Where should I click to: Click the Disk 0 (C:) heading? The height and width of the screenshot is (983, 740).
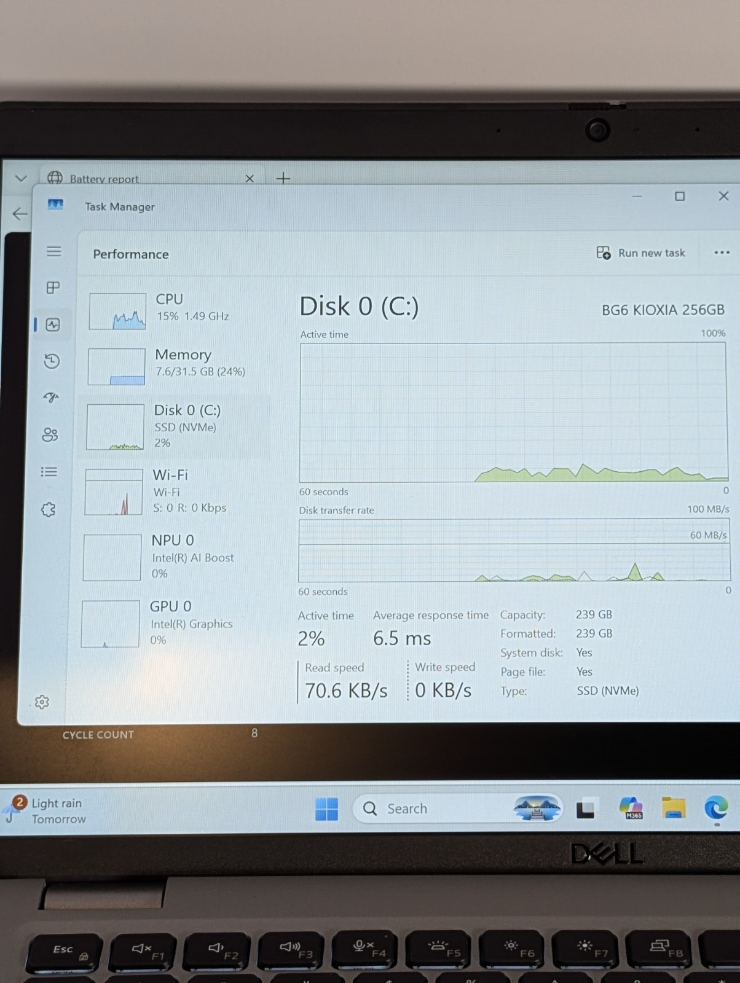(359, 307)
